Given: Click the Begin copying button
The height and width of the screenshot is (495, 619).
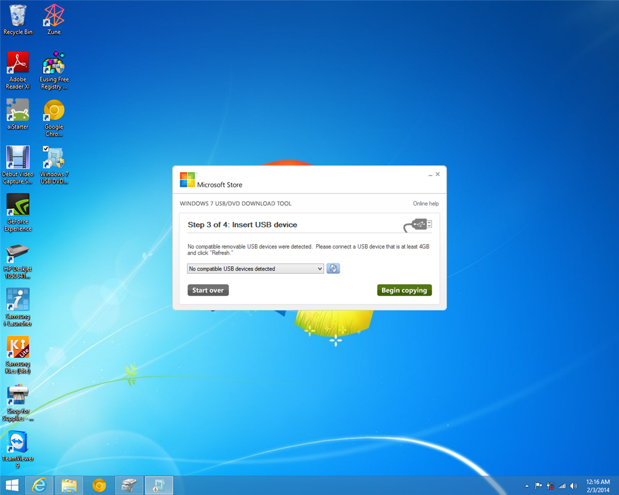Looking at the screenshot, I should click(404, 290).
